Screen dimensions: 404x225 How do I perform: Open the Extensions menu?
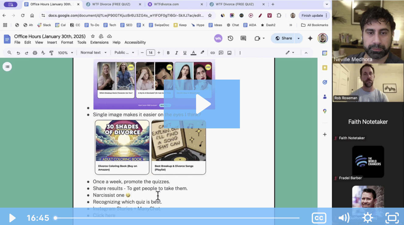(99, 42)
